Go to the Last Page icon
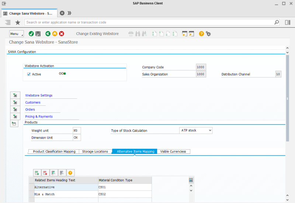 (175, 34)
